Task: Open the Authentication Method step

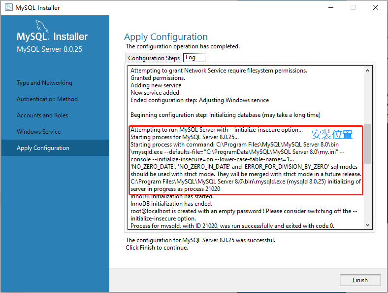Action: pos(47,99)
